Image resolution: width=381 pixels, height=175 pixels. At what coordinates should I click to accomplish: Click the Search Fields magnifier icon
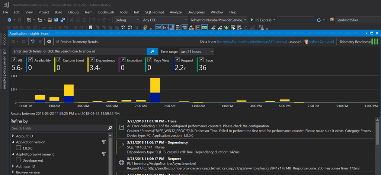point(110,128)
